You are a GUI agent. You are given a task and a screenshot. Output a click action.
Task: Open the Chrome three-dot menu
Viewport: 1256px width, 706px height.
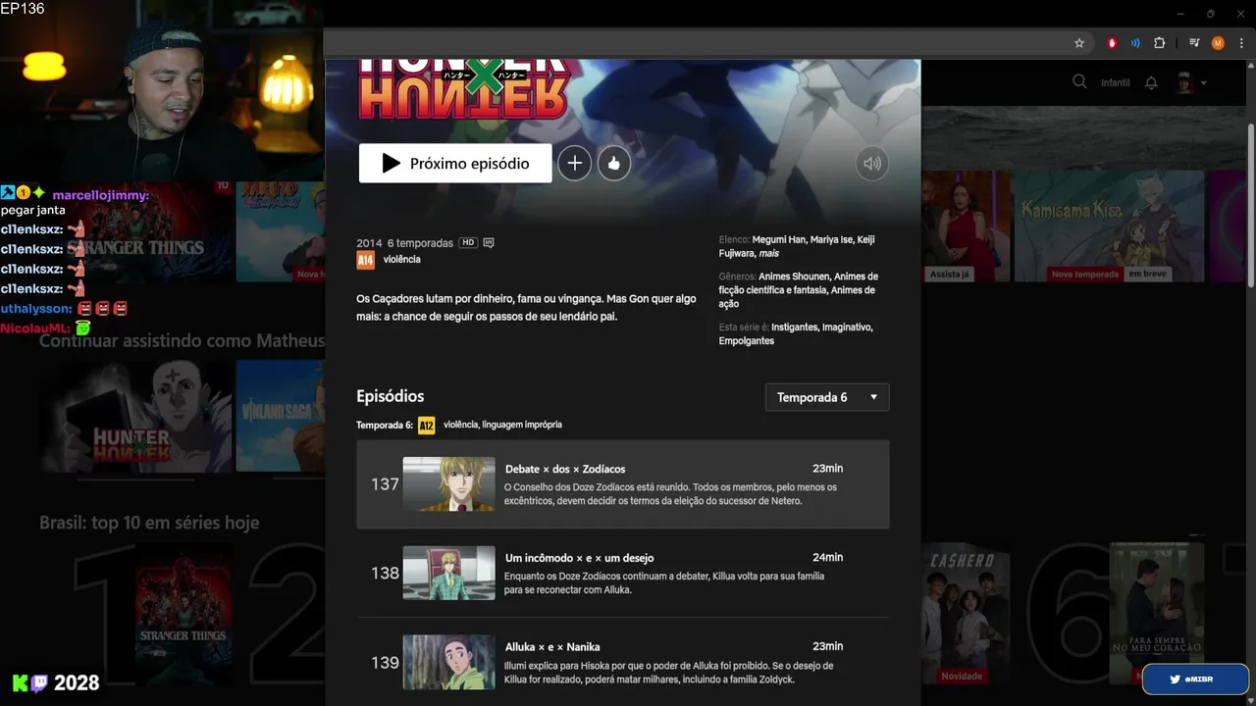point(1241,43)
